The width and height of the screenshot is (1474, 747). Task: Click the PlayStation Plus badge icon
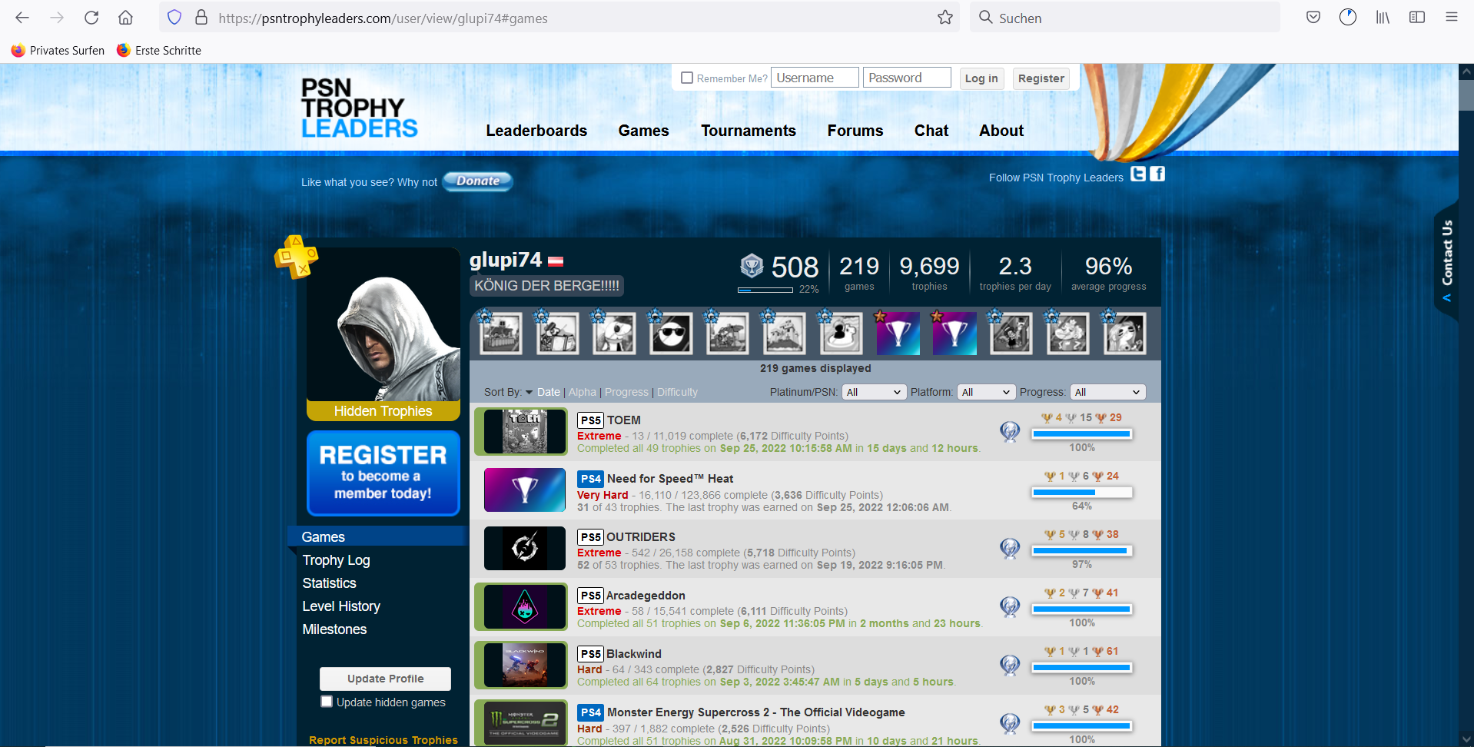296,257
